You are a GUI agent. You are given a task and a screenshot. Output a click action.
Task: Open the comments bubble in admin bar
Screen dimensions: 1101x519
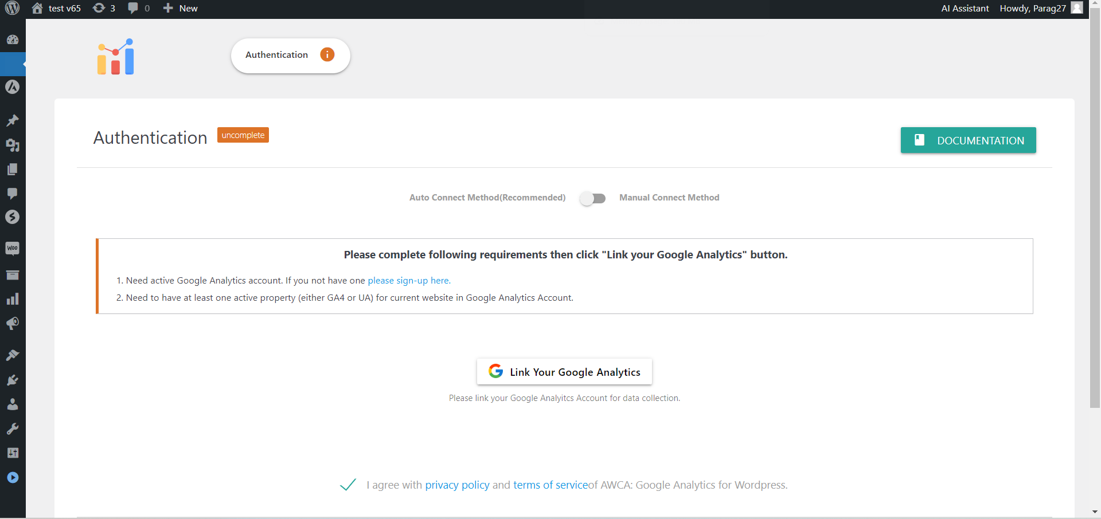click(139, 8)
